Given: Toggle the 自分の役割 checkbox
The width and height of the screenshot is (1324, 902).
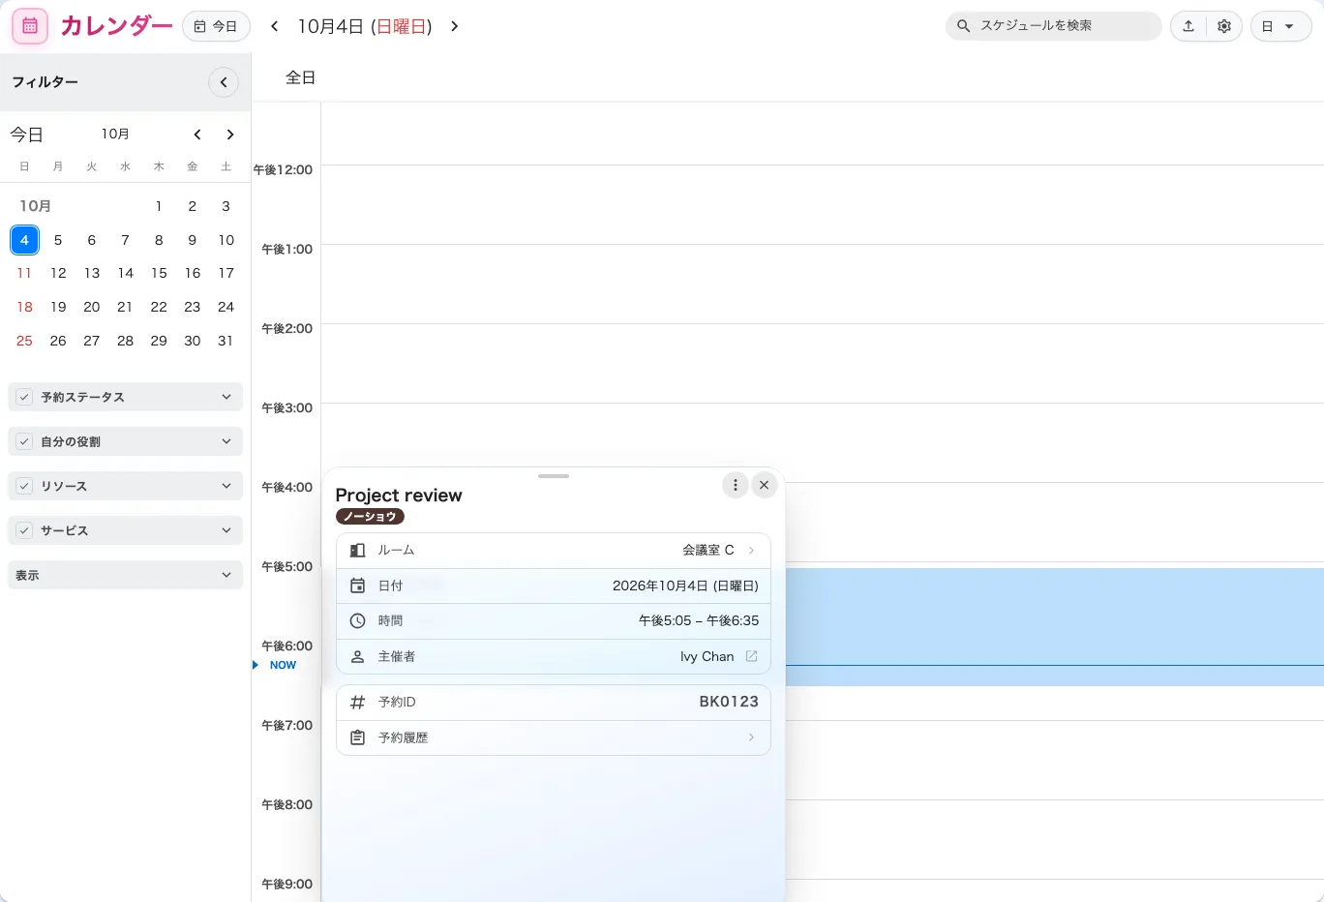Looking at the screenshot, I should tap(24, 441).
